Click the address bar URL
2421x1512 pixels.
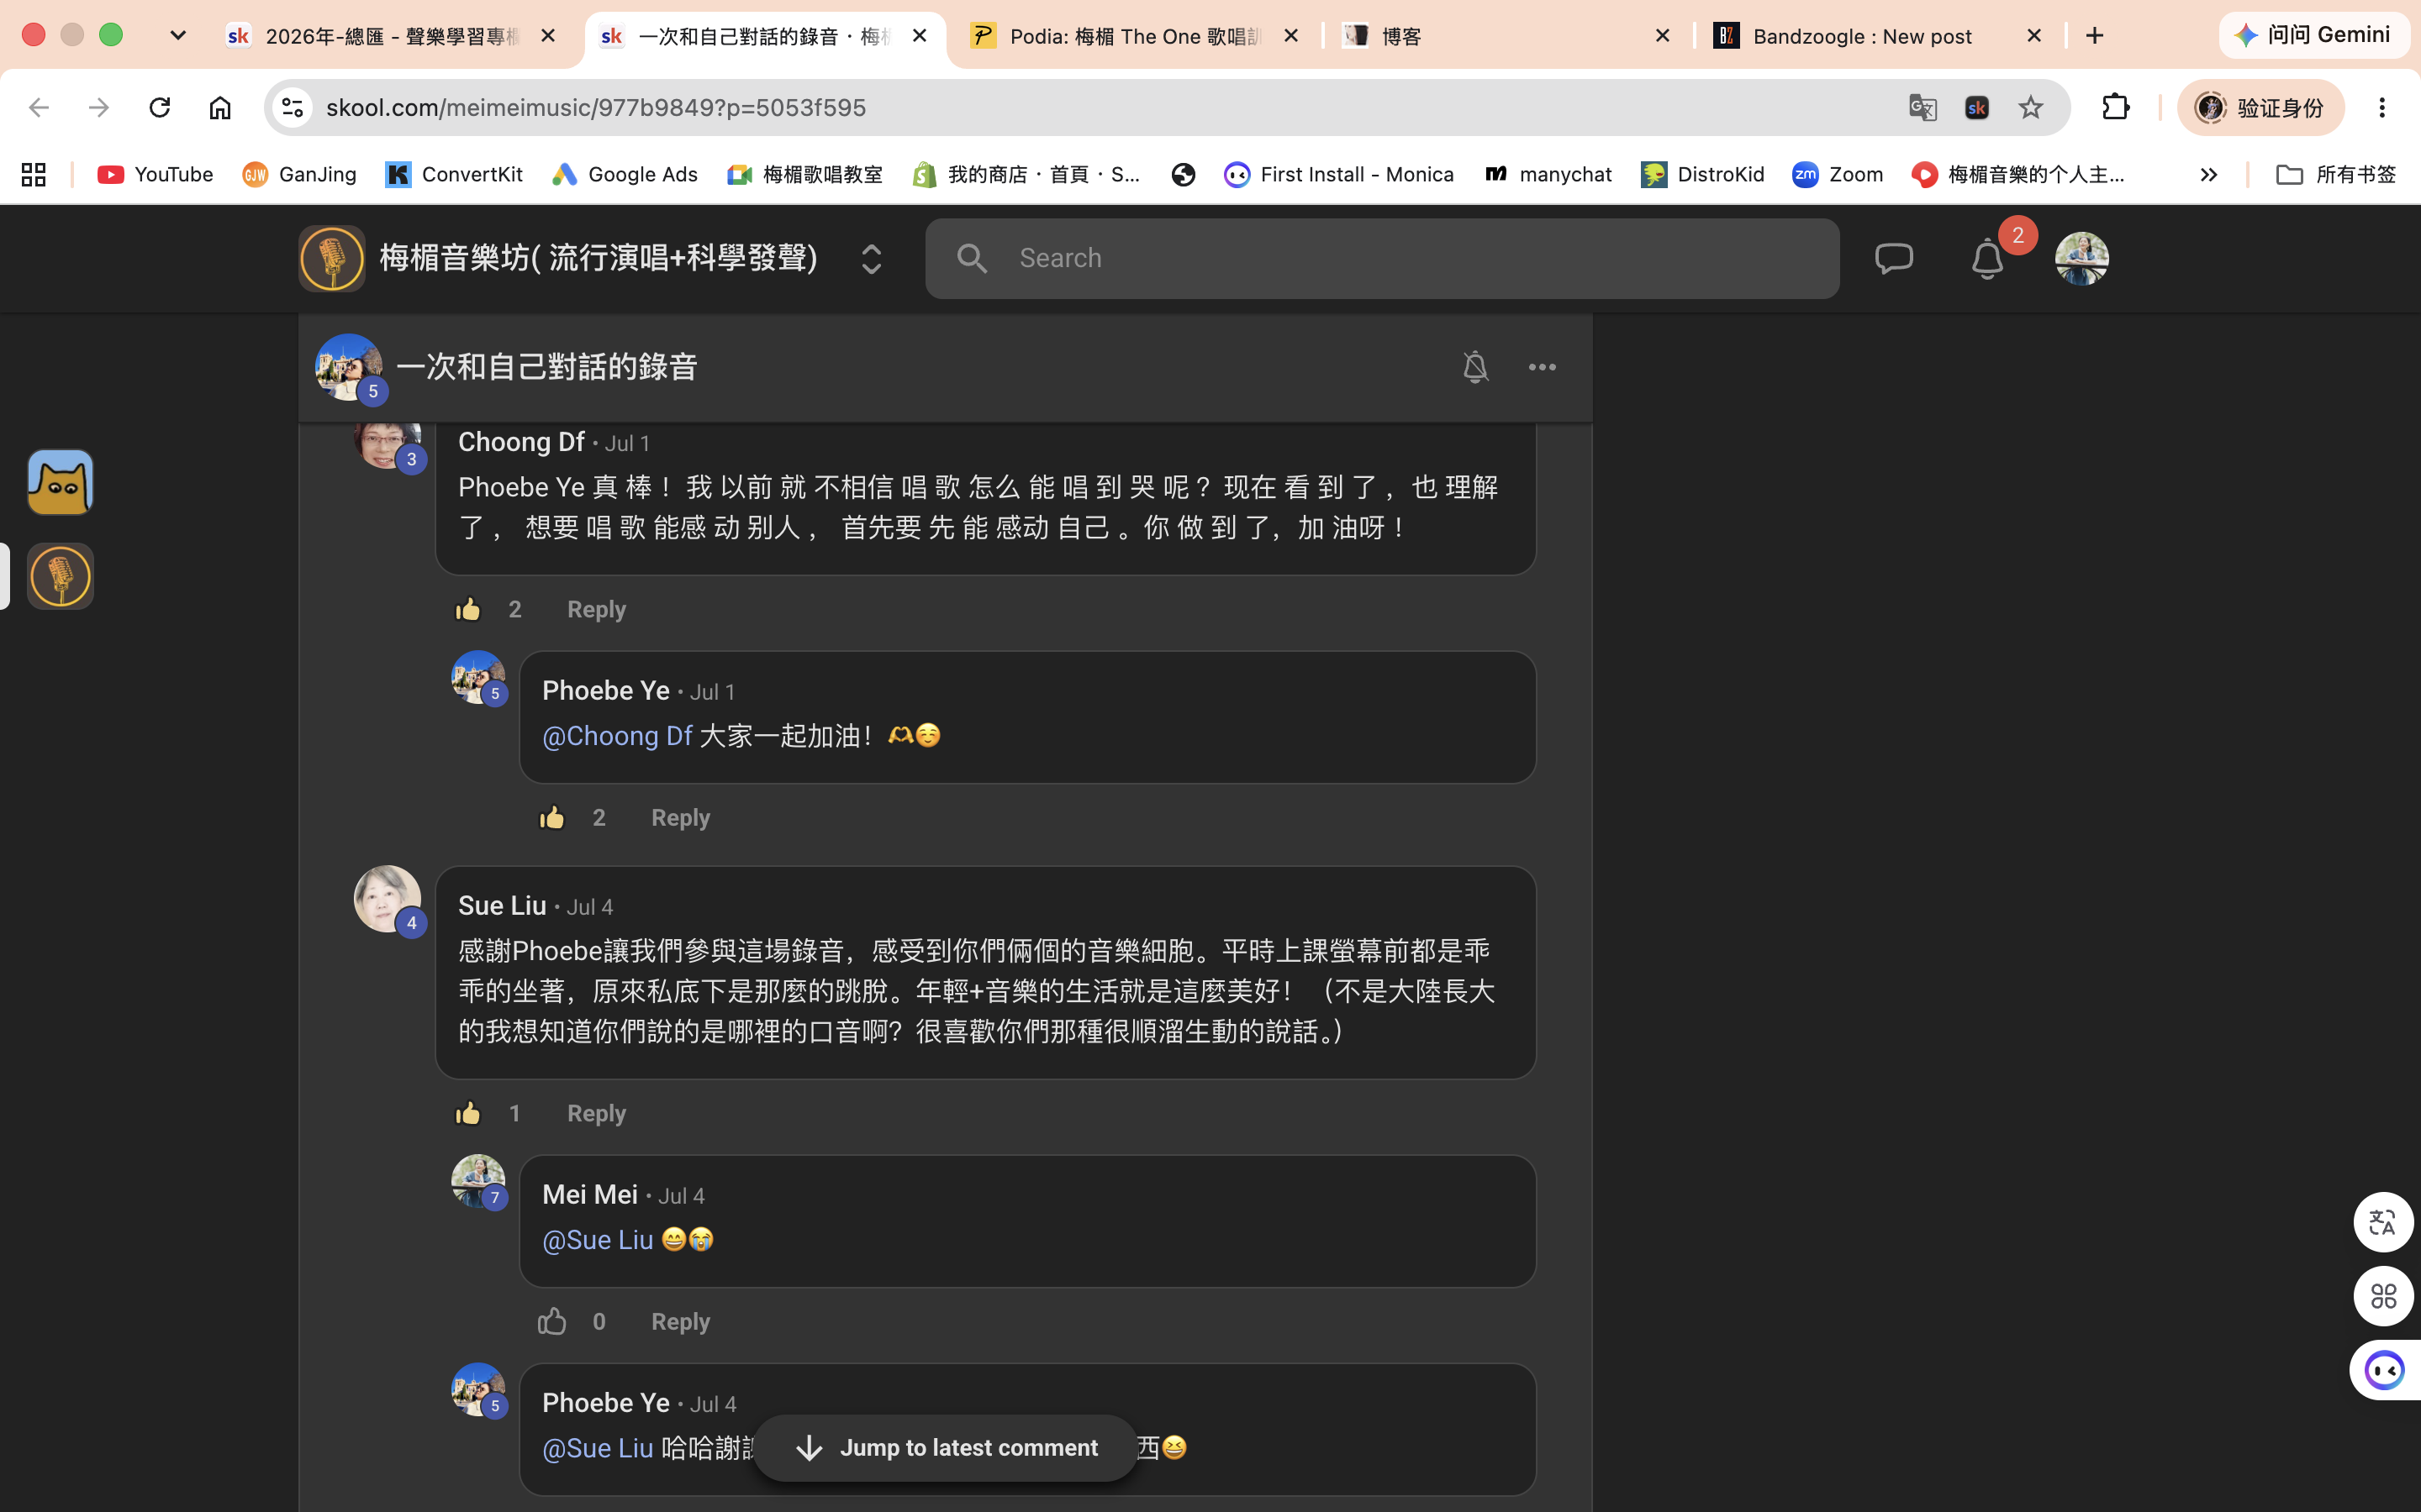click(x=596, y=107)
